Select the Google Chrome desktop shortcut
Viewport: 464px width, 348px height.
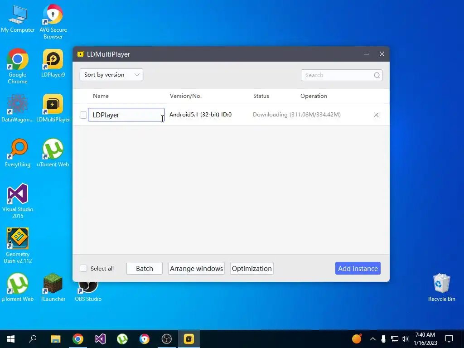(x=18, y=66)
